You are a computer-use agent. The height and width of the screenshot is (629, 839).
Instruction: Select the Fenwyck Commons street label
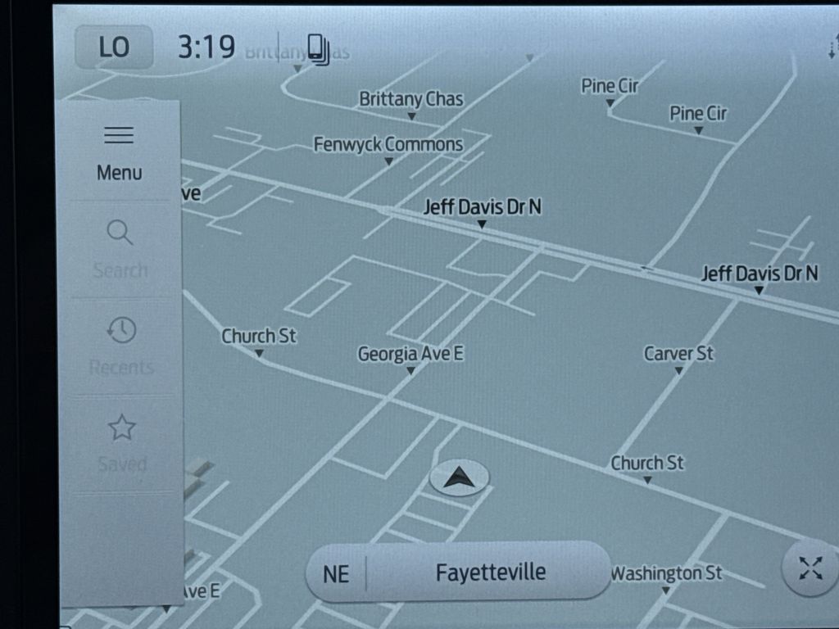point(388,144)
